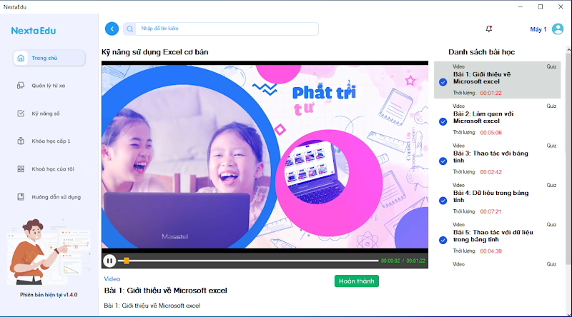Open the Quiz for Bài 3

(x=551, y=146)
